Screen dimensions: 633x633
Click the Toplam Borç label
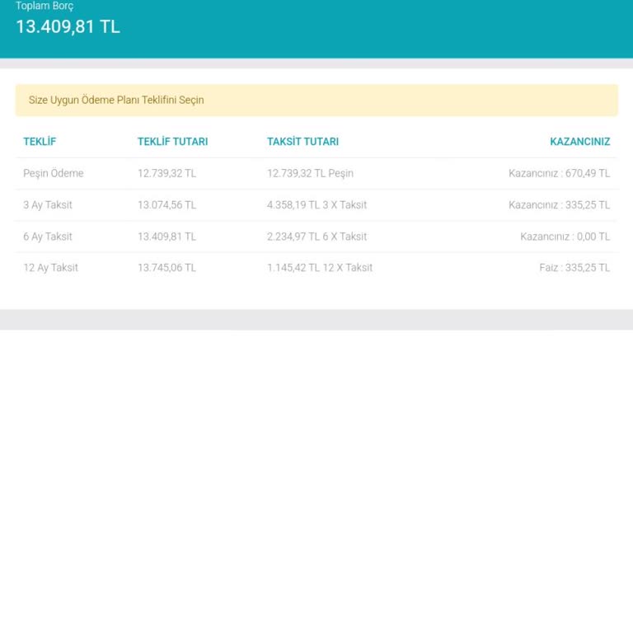(x=45, y=6)
